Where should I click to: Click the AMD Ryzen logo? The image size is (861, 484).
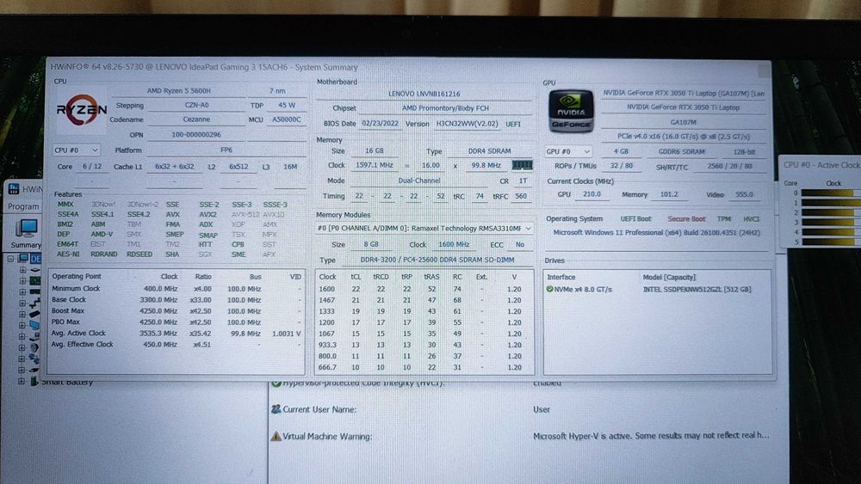coord(82,111)
